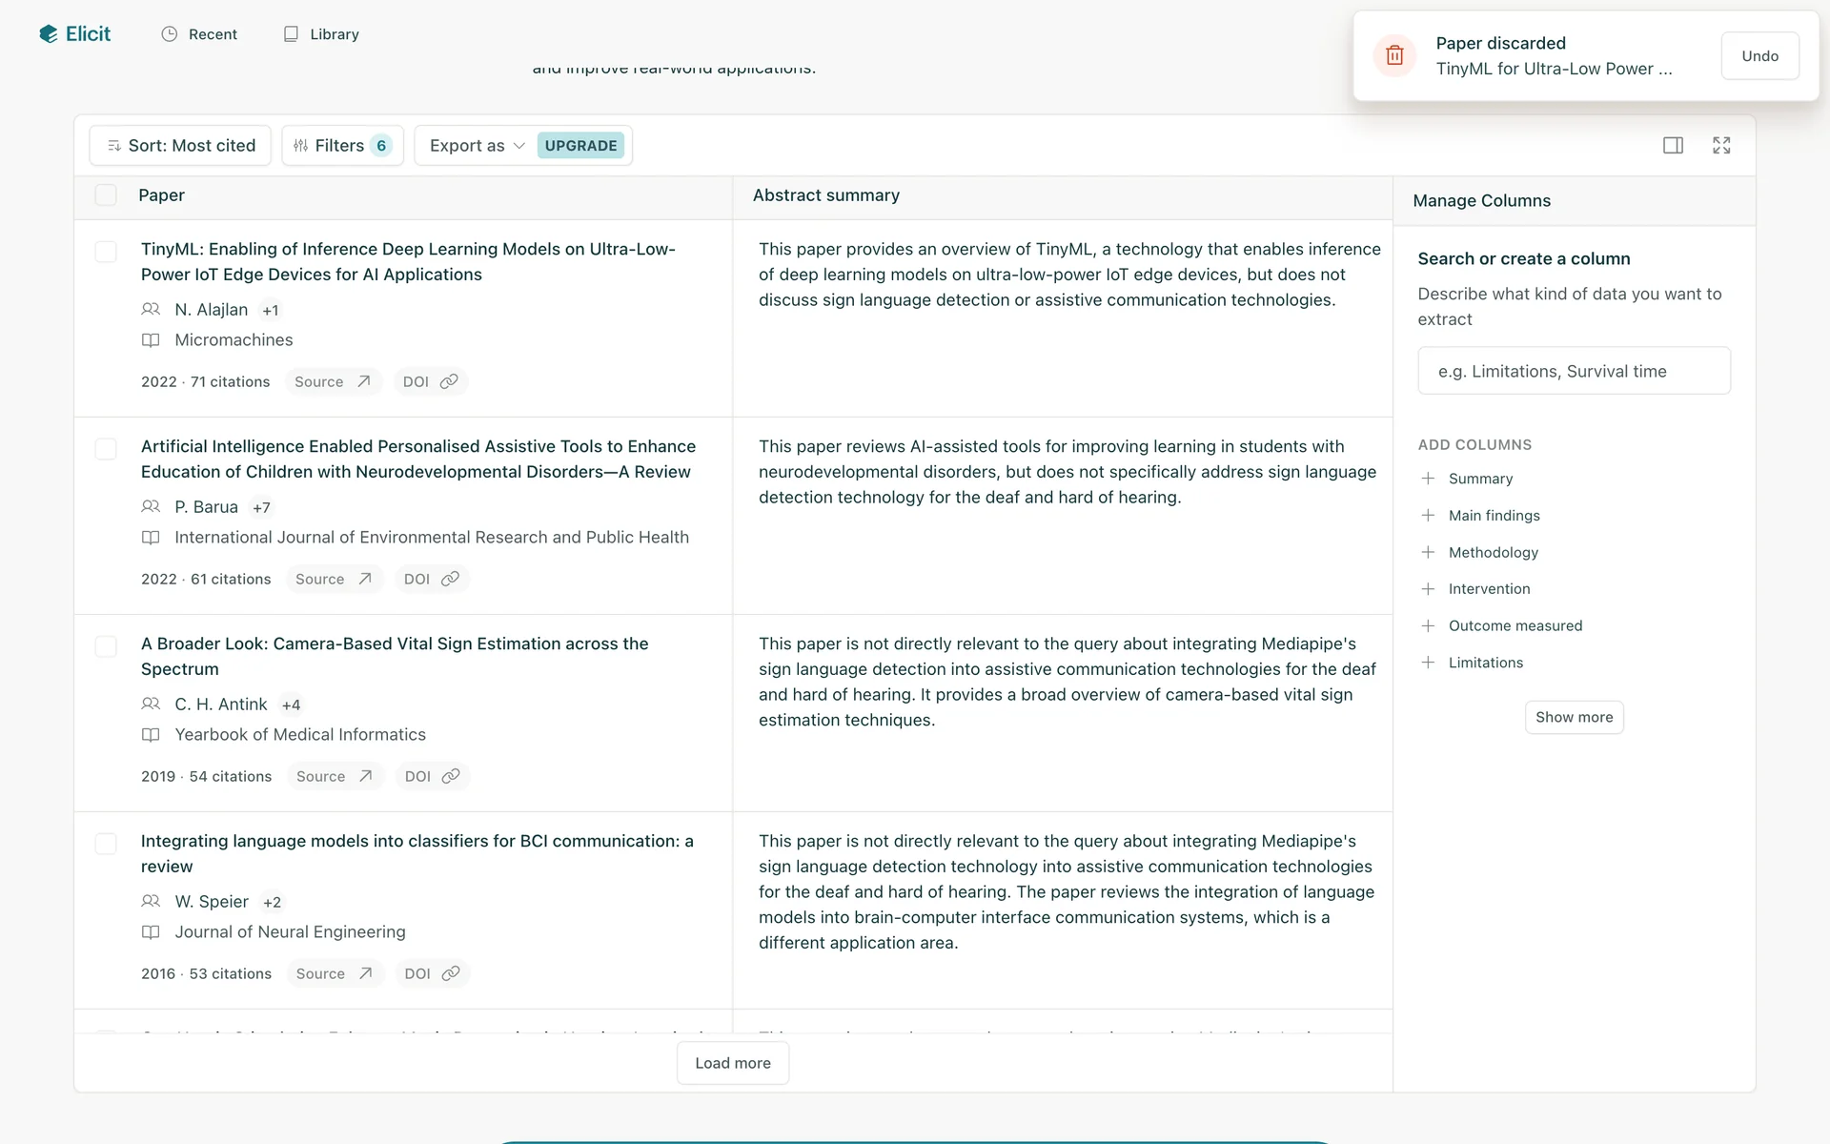This screenshot has height=1144, width=1830.
Task: Click the column search input field
Action: pos(1574,371)
